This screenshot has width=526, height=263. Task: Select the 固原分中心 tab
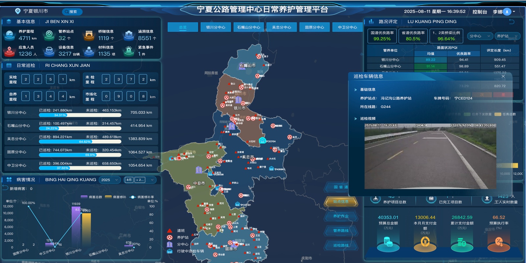tap(314, 27)
